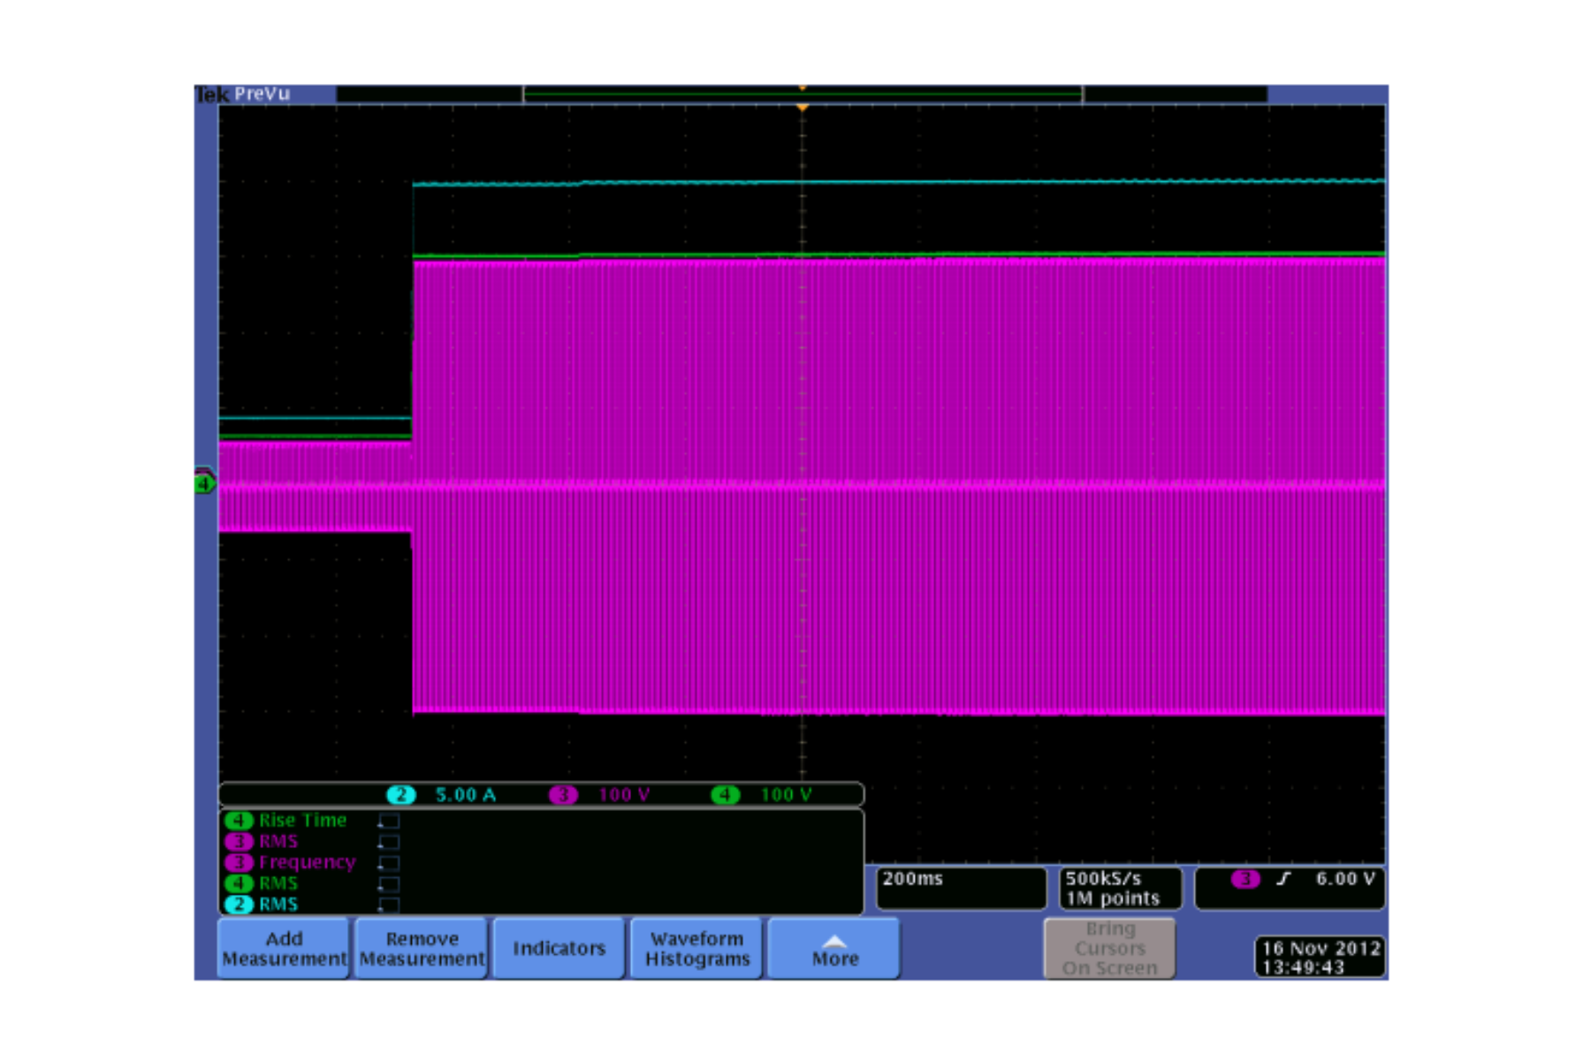
Task: Toggle the box next to Rise Time measurement
Action: (x=389, y=821)
